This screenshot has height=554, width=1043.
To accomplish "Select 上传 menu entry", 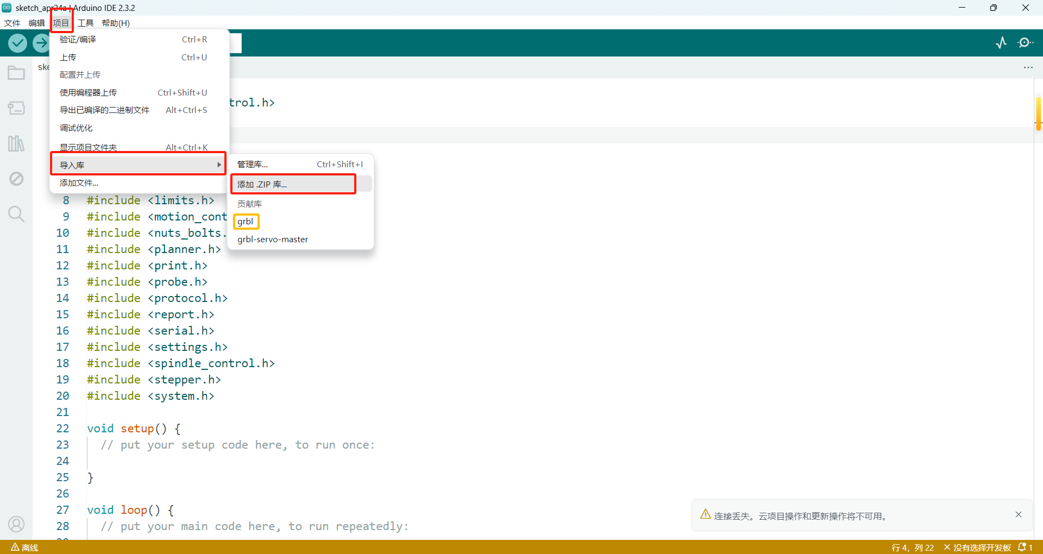I will [x=139, y=57].
